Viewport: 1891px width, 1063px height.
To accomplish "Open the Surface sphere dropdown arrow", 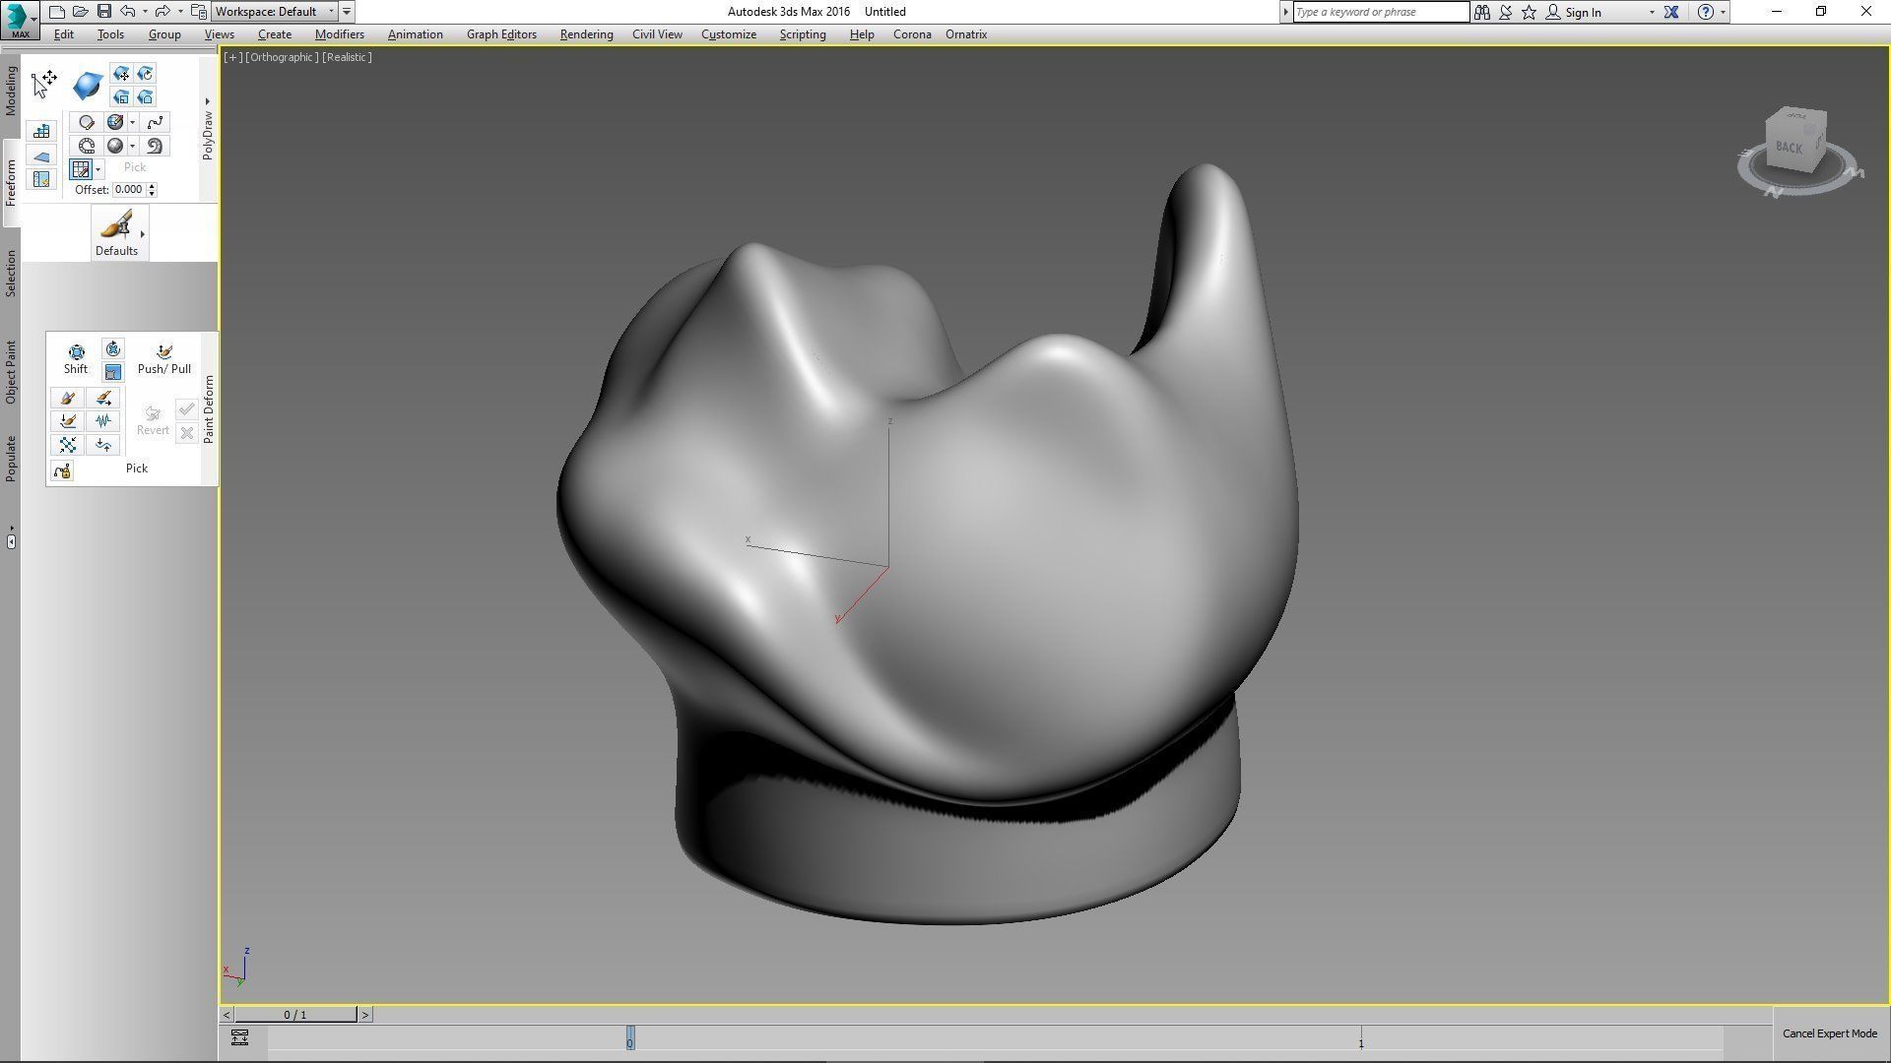I will click(x=133, y=147).
